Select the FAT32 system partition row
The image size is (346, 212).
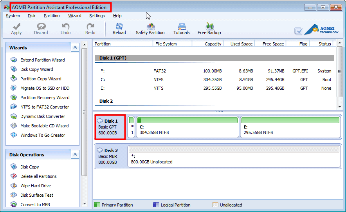click(215, 71)
